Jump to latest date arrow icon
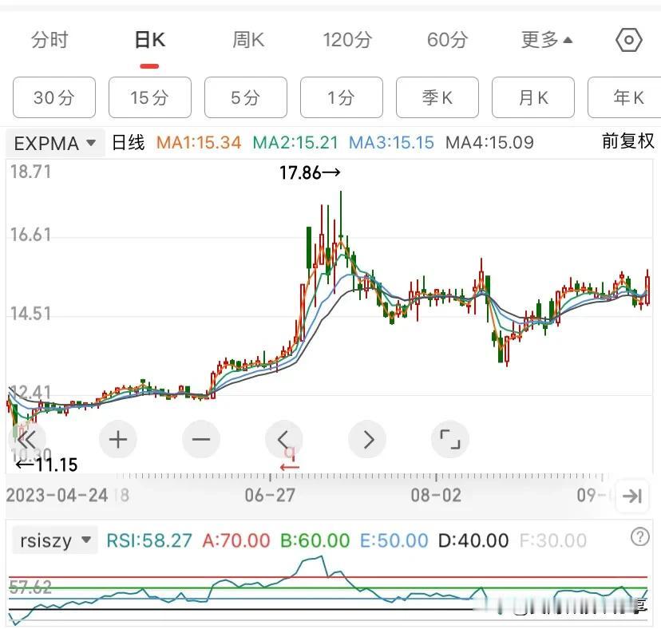Image resolution: width=661 pixels, height=629 pixels. tap(632, 496)
